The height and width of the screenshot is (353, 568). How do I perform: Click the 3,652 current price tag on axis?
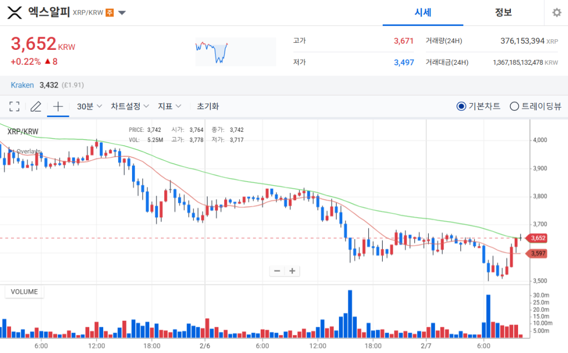pyautogui.click(x=536, y=238)
